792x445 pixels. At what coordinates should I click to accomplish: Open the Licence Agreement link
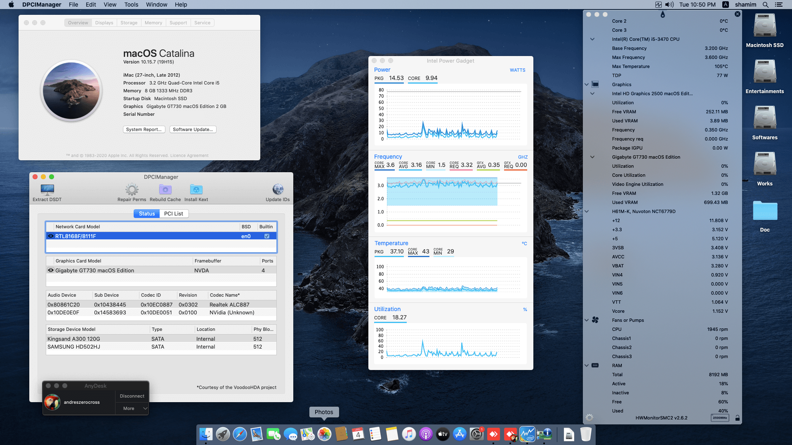point(189,155)
